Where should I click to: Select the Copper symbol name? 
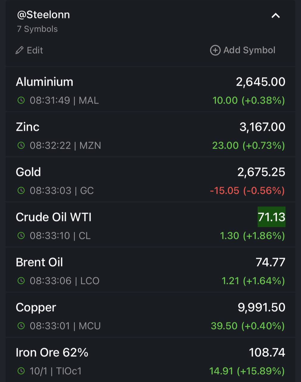coord(36,308)
